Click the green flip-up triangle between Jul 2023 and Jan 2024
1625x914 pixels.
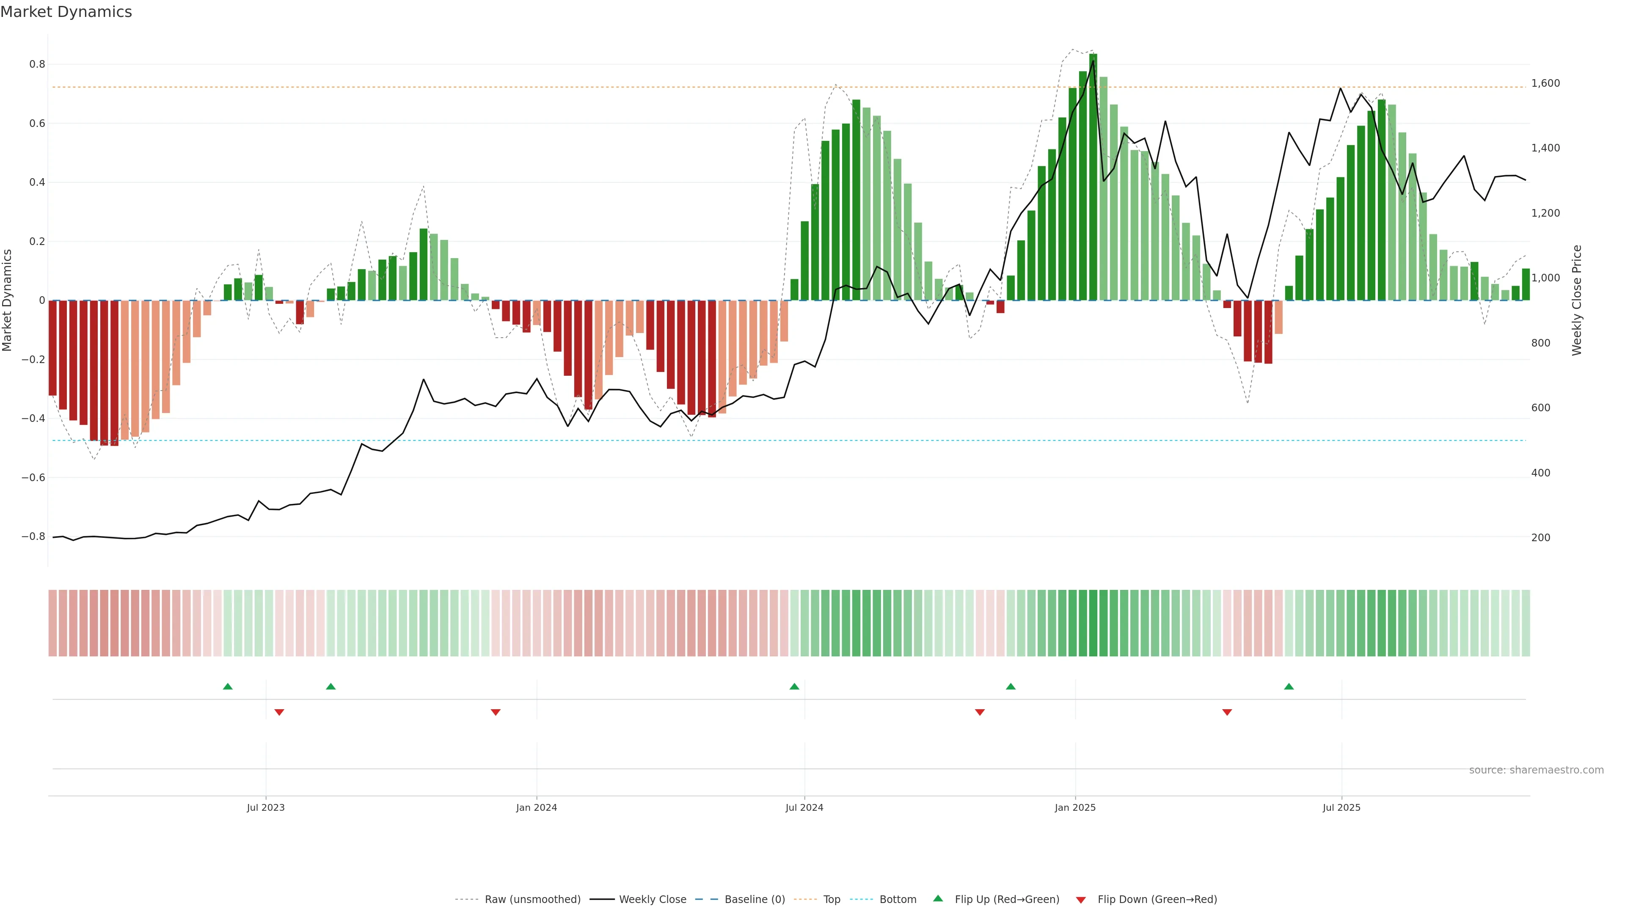click(x=331, y=686)
